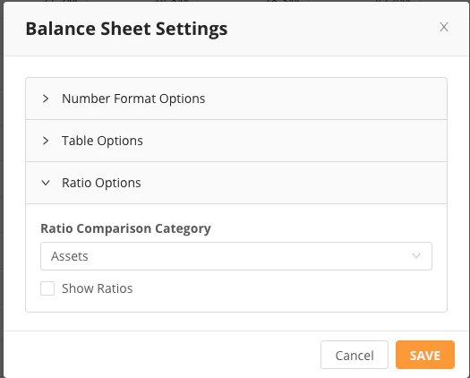Click the orange SAVE button
This screenshot has height=378, width=470.
point(425,355)
